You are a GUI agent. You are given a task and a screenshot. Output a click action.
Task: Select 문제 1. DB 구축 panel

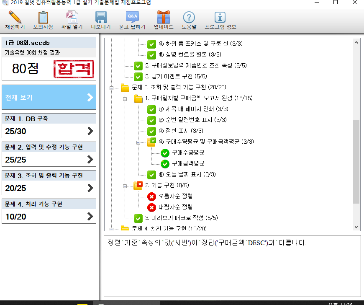point(49,126)
